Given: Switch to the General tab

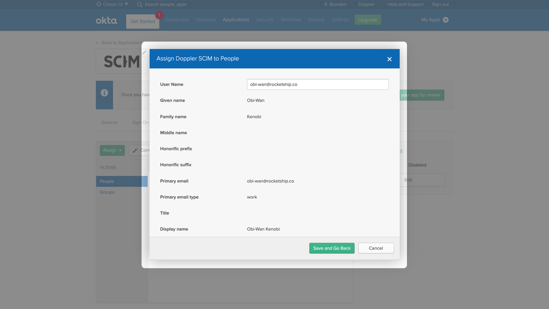Looking at the screenshot, I should (109, 122).
